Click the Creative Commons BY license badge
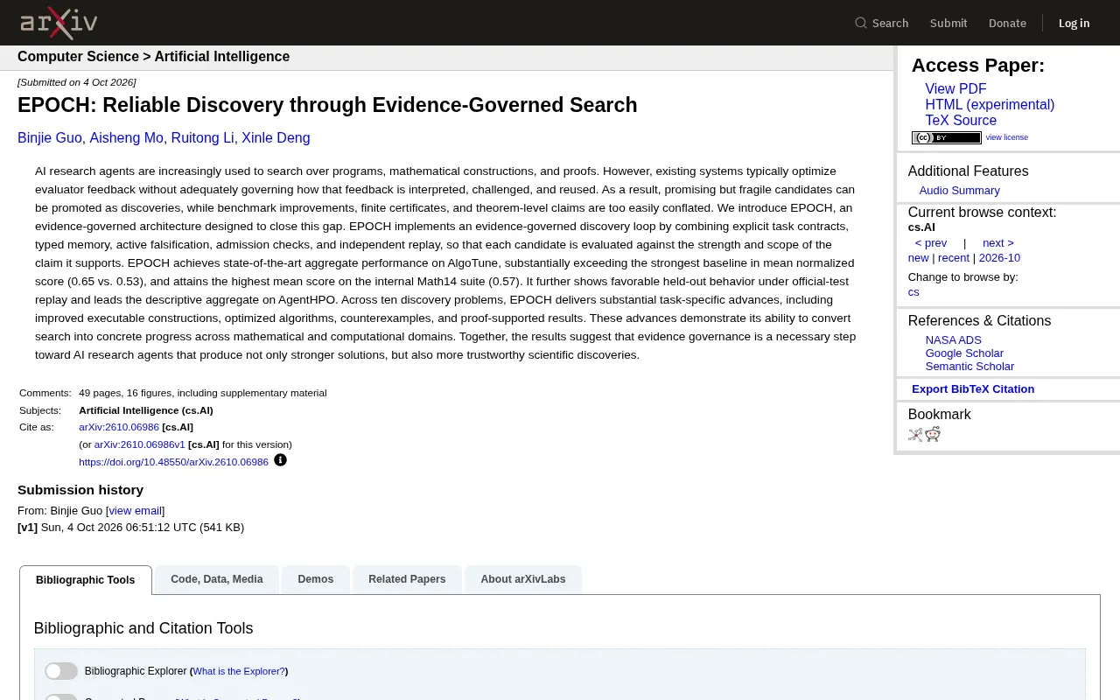Viewport: 1120px width, 700px height. (x=946, y=137)
